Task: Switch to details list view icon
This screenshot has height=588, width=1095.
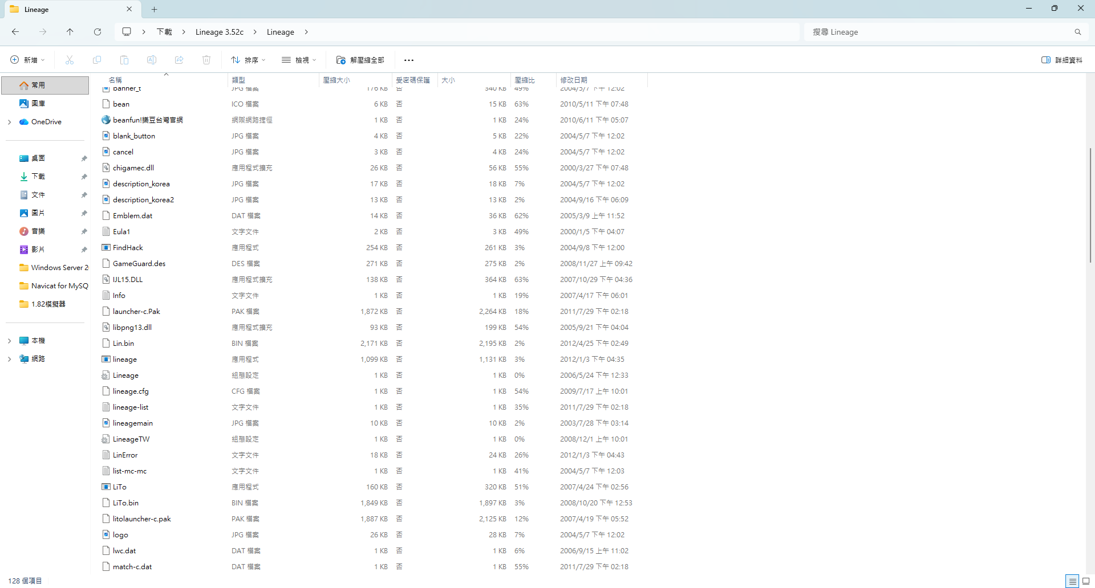Action: (1072, 581)
